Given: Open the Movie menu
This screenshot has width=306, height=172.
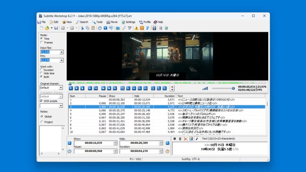Looking at the screenshot, I should pyautogui.click(x=112, y=22).
